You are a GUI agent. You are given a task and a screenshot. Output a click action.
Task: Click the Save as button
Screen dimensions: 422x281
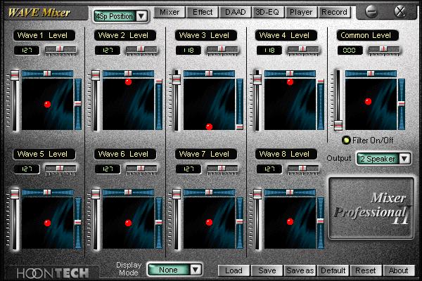pos(300,270)
